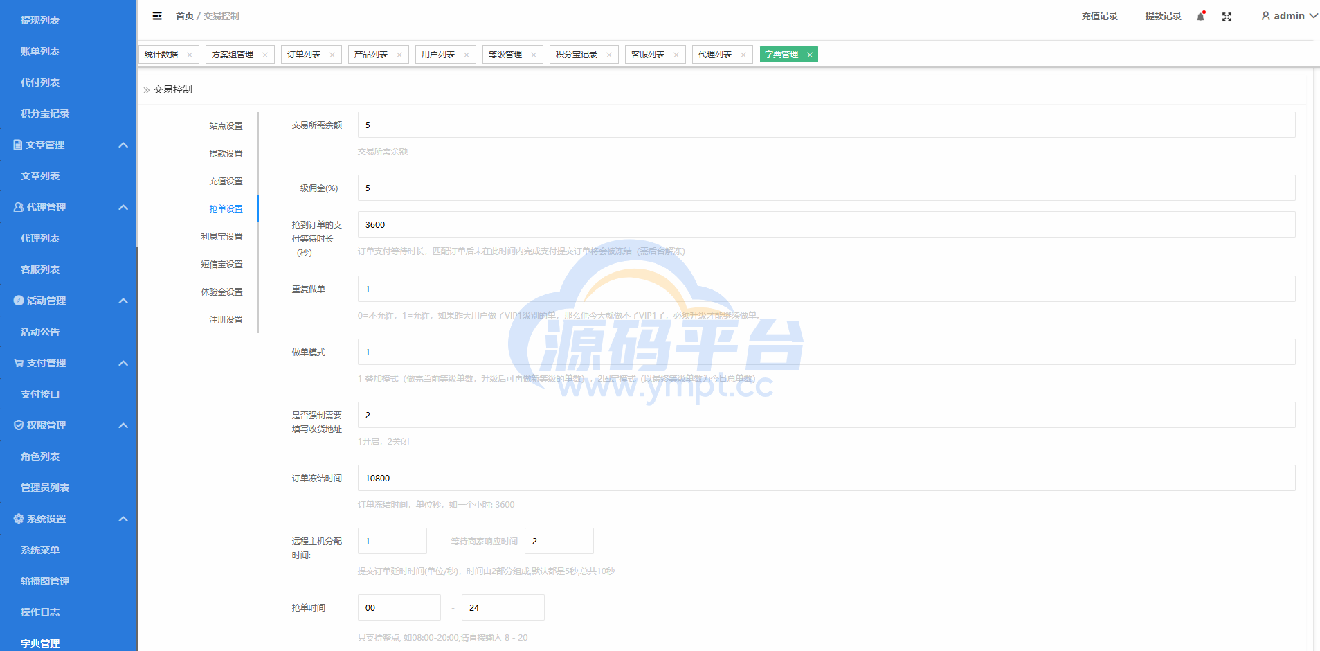The height and width of the screenshot is (651, 1320).
Task: Open 角色列表 in sidebar
Action: pyautogui.click(x=40, y=456)
